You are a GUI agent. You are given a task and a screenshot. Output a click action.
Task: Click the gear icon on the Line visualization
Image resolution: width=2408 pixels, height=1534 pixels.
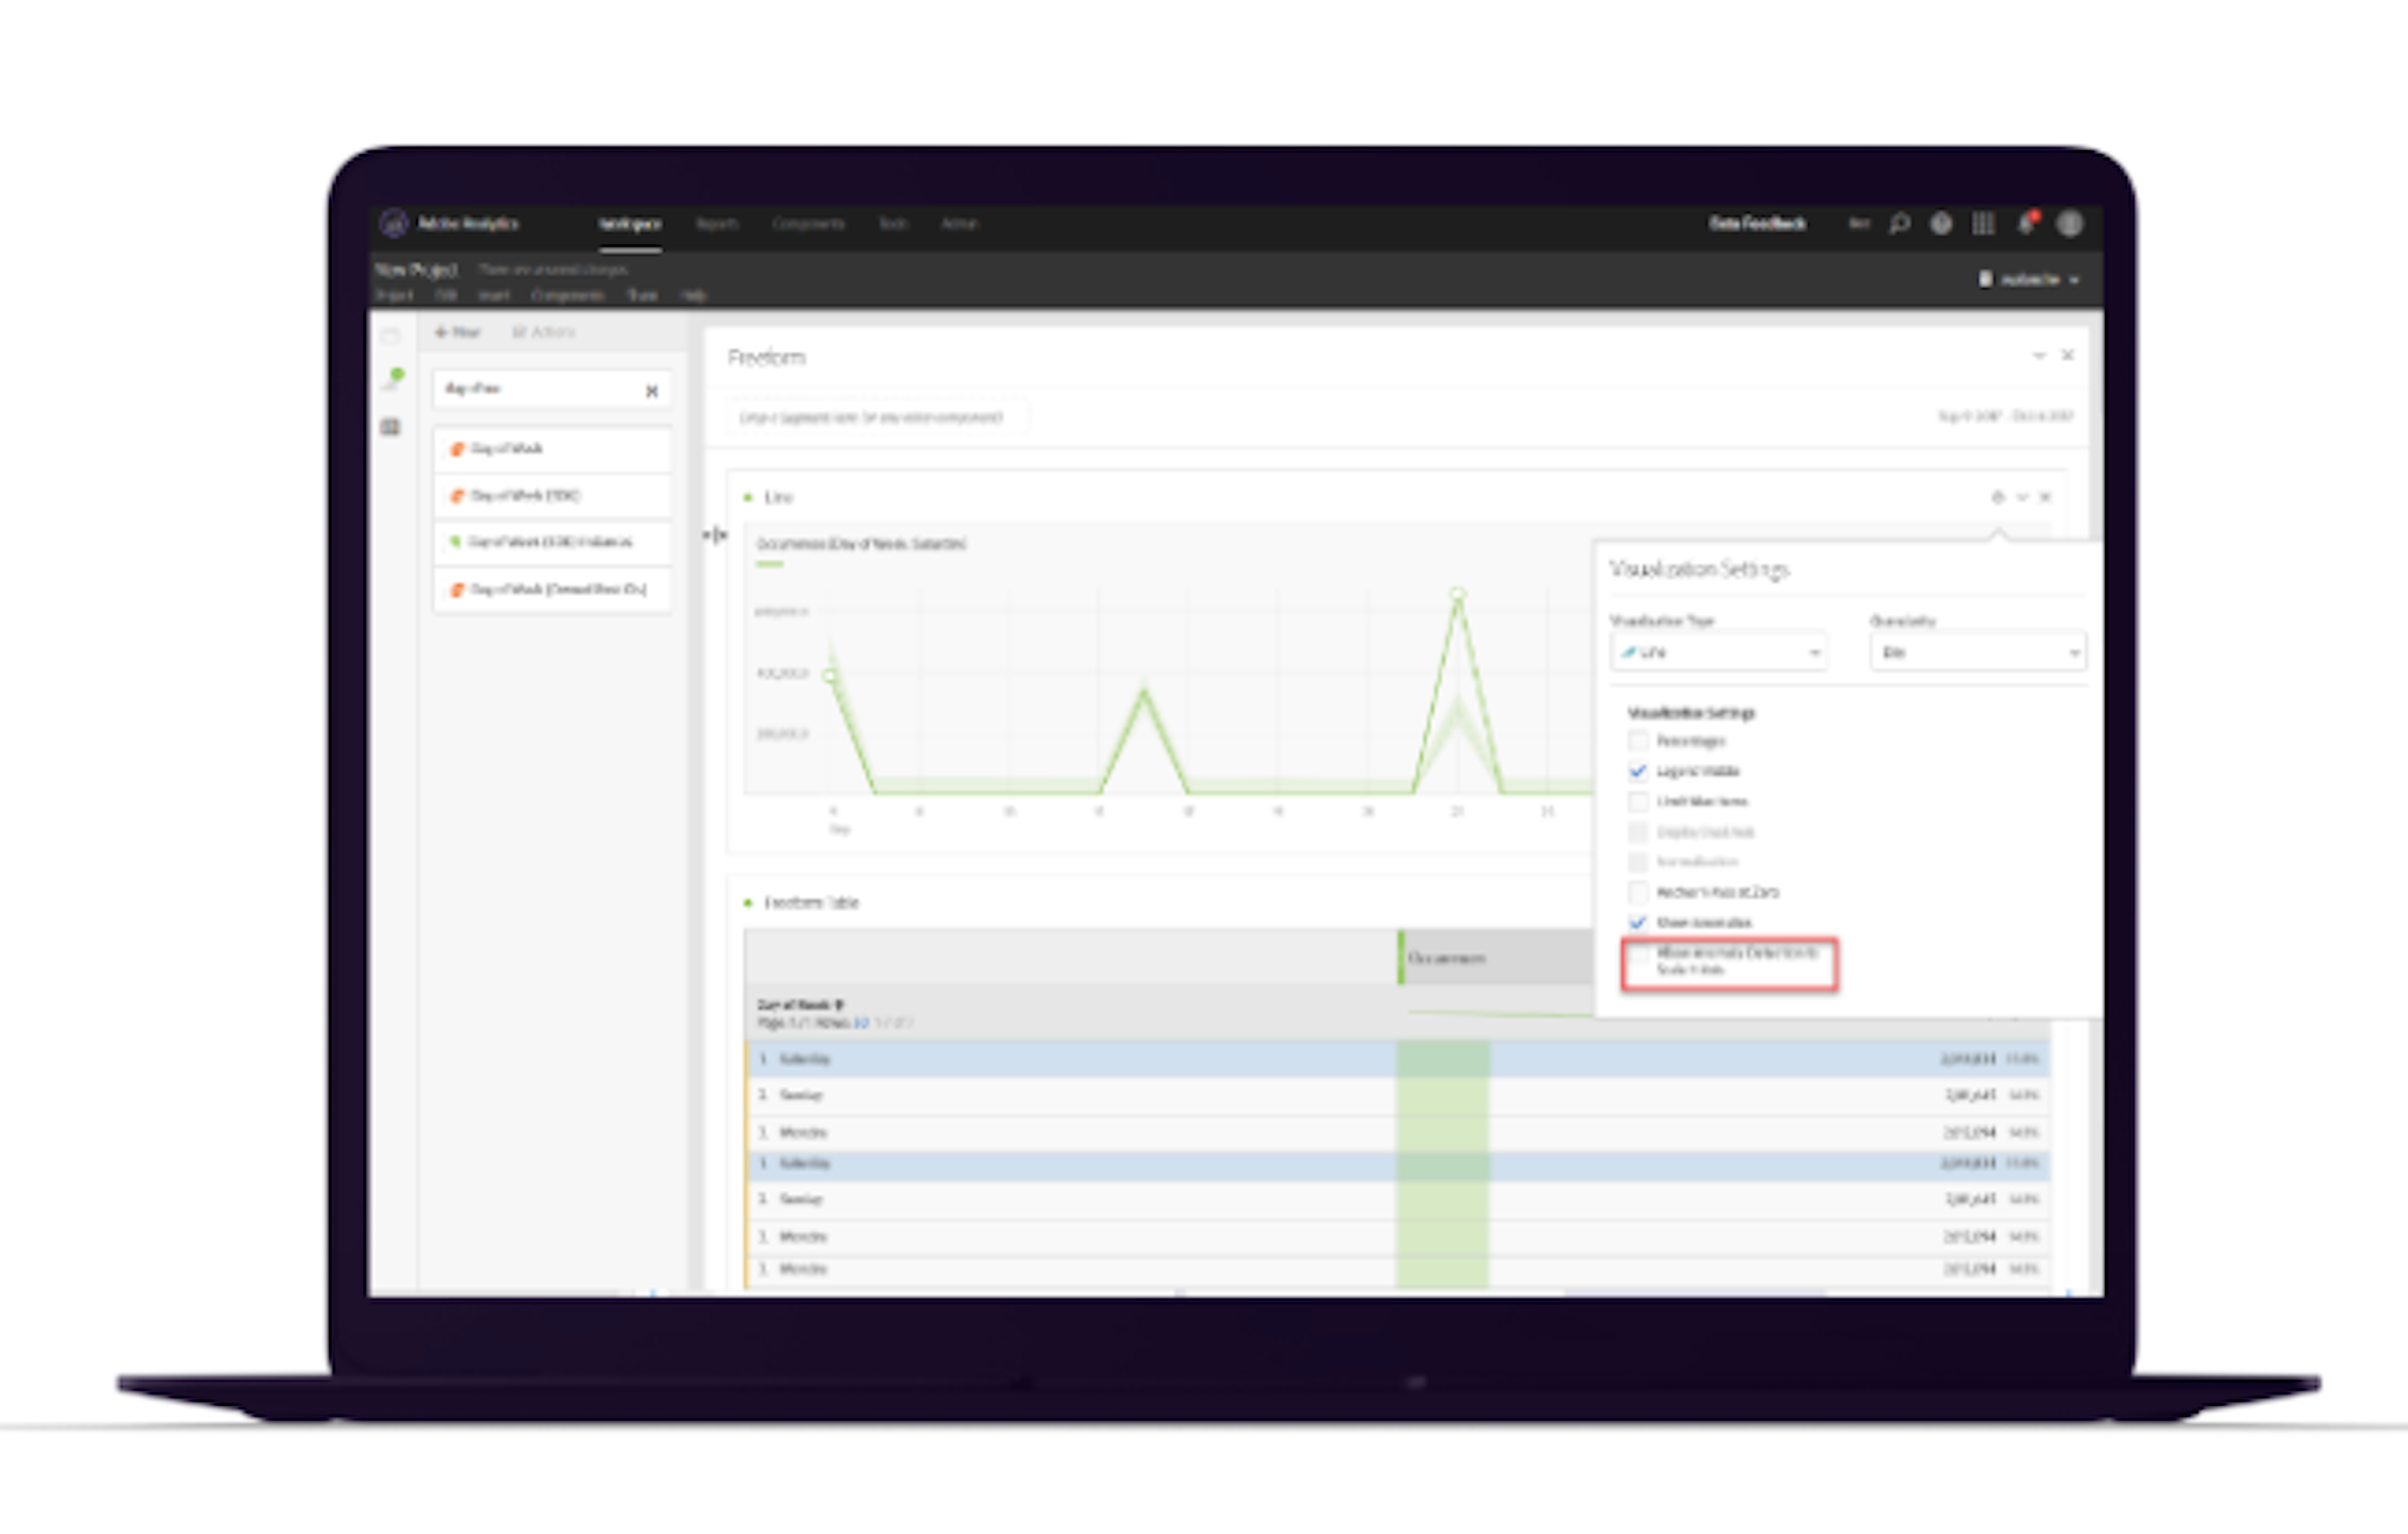[1999, 497]
